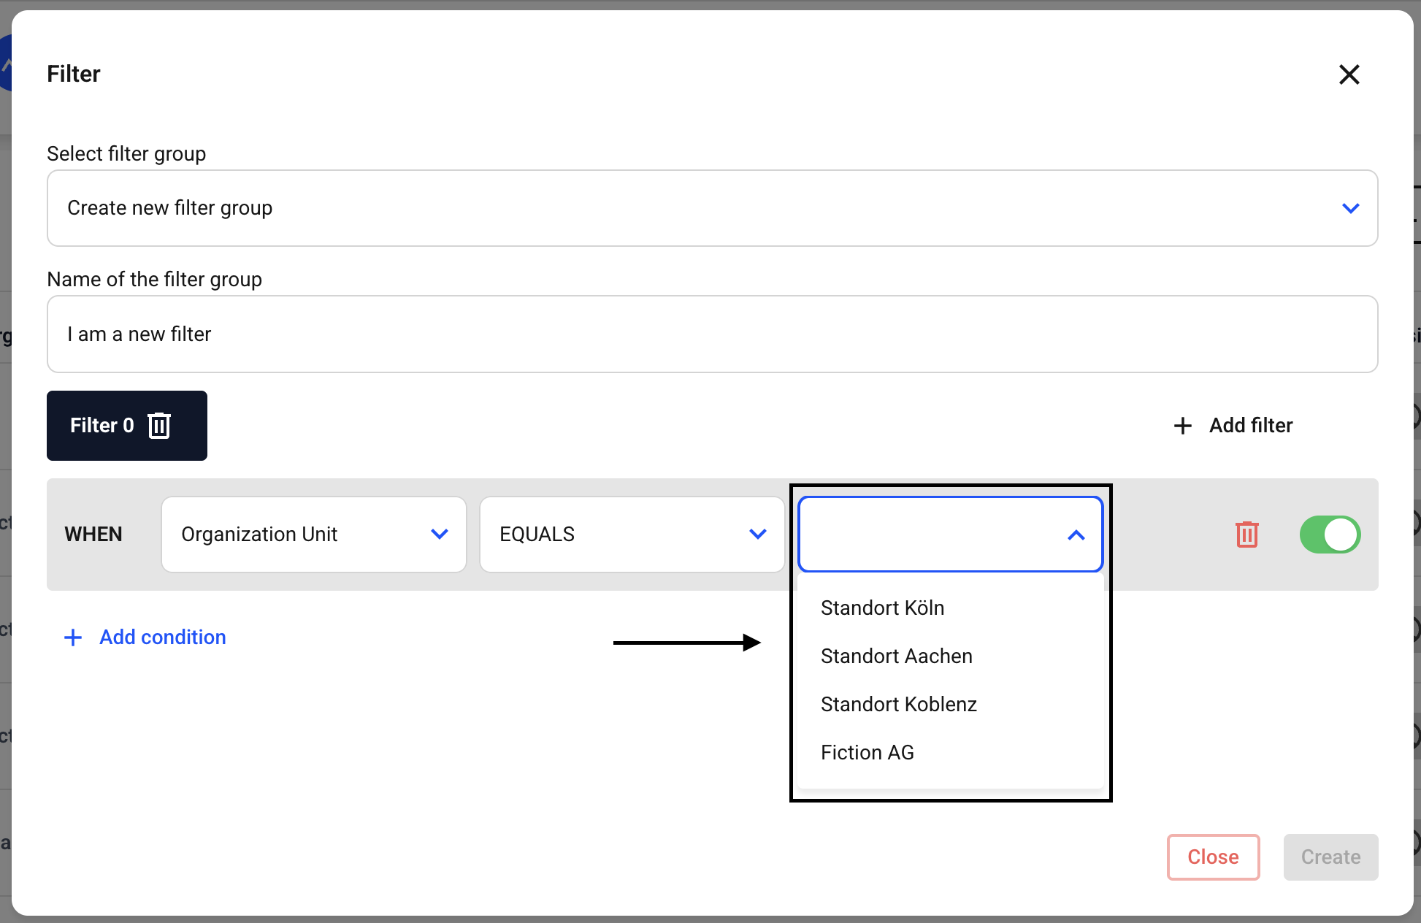Pick Standort Koblenz from dropdown list
The image size is (1421, 923).
coord(898,704)
